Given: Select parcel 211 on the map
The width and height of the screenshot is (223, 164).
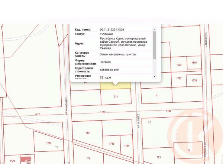Looking at the screenshot, I should click(x=116, y=96).
